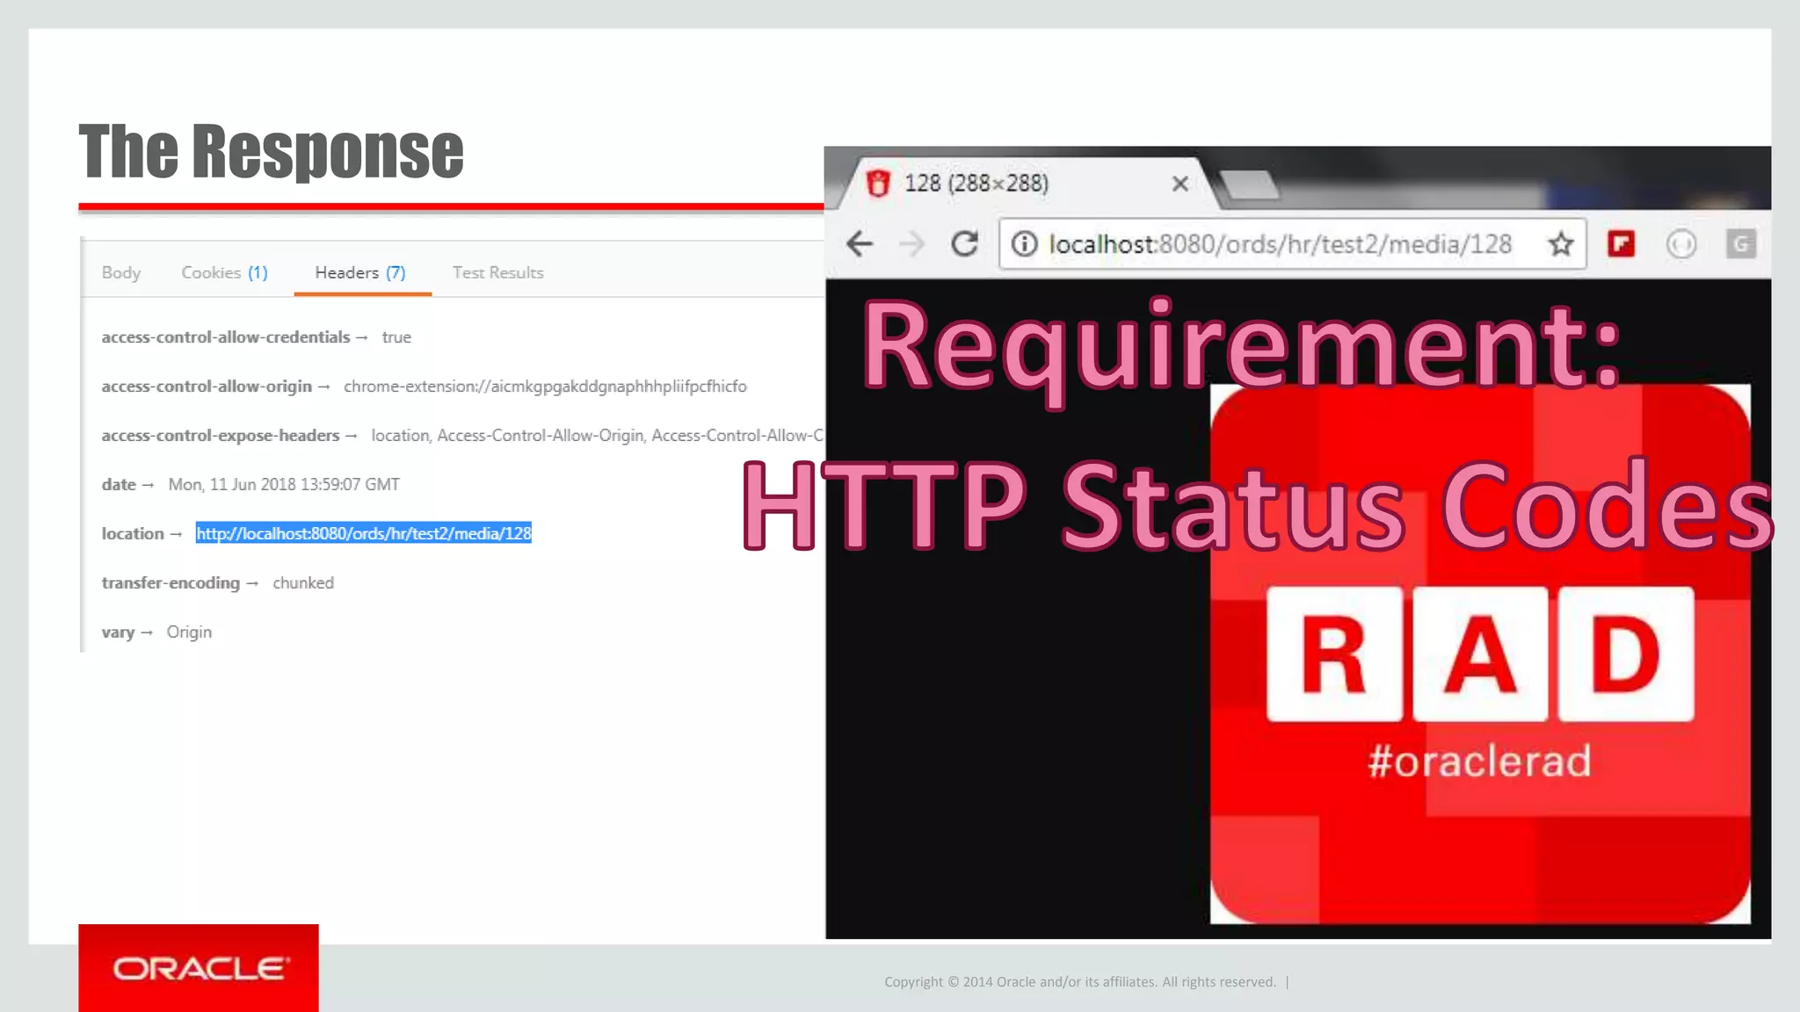Click the vary header name
The image size is (1800, 1012).
118,632
